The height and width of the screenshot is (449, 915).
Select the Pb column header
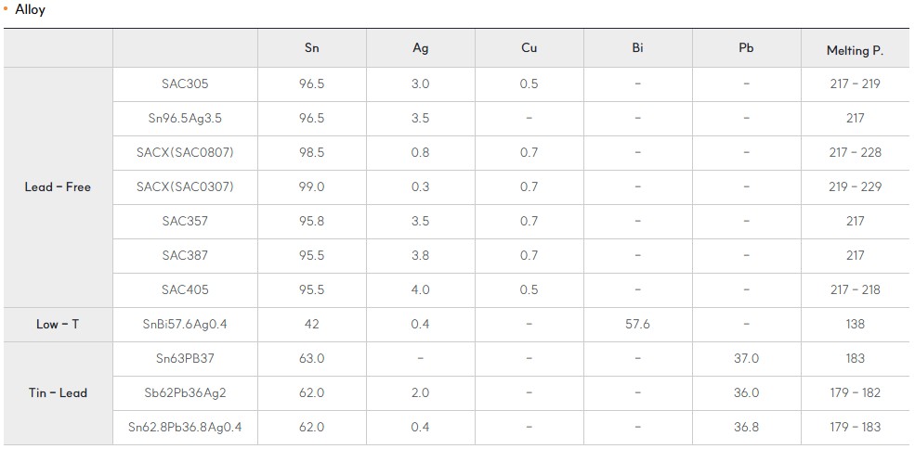746,48
